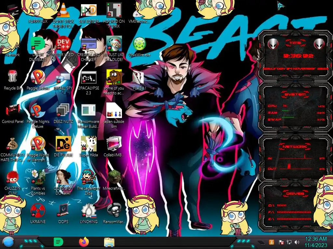
Task: Open the HxD icon with the EDITOR label
Action: coord(89,10)
